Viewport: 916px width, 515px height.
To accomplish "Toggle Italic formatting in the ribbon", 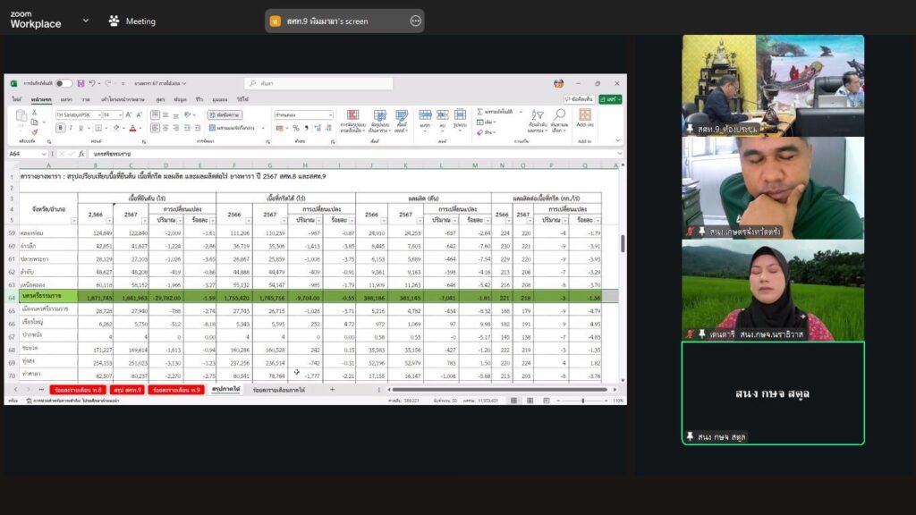I will [x=72, y=128].
